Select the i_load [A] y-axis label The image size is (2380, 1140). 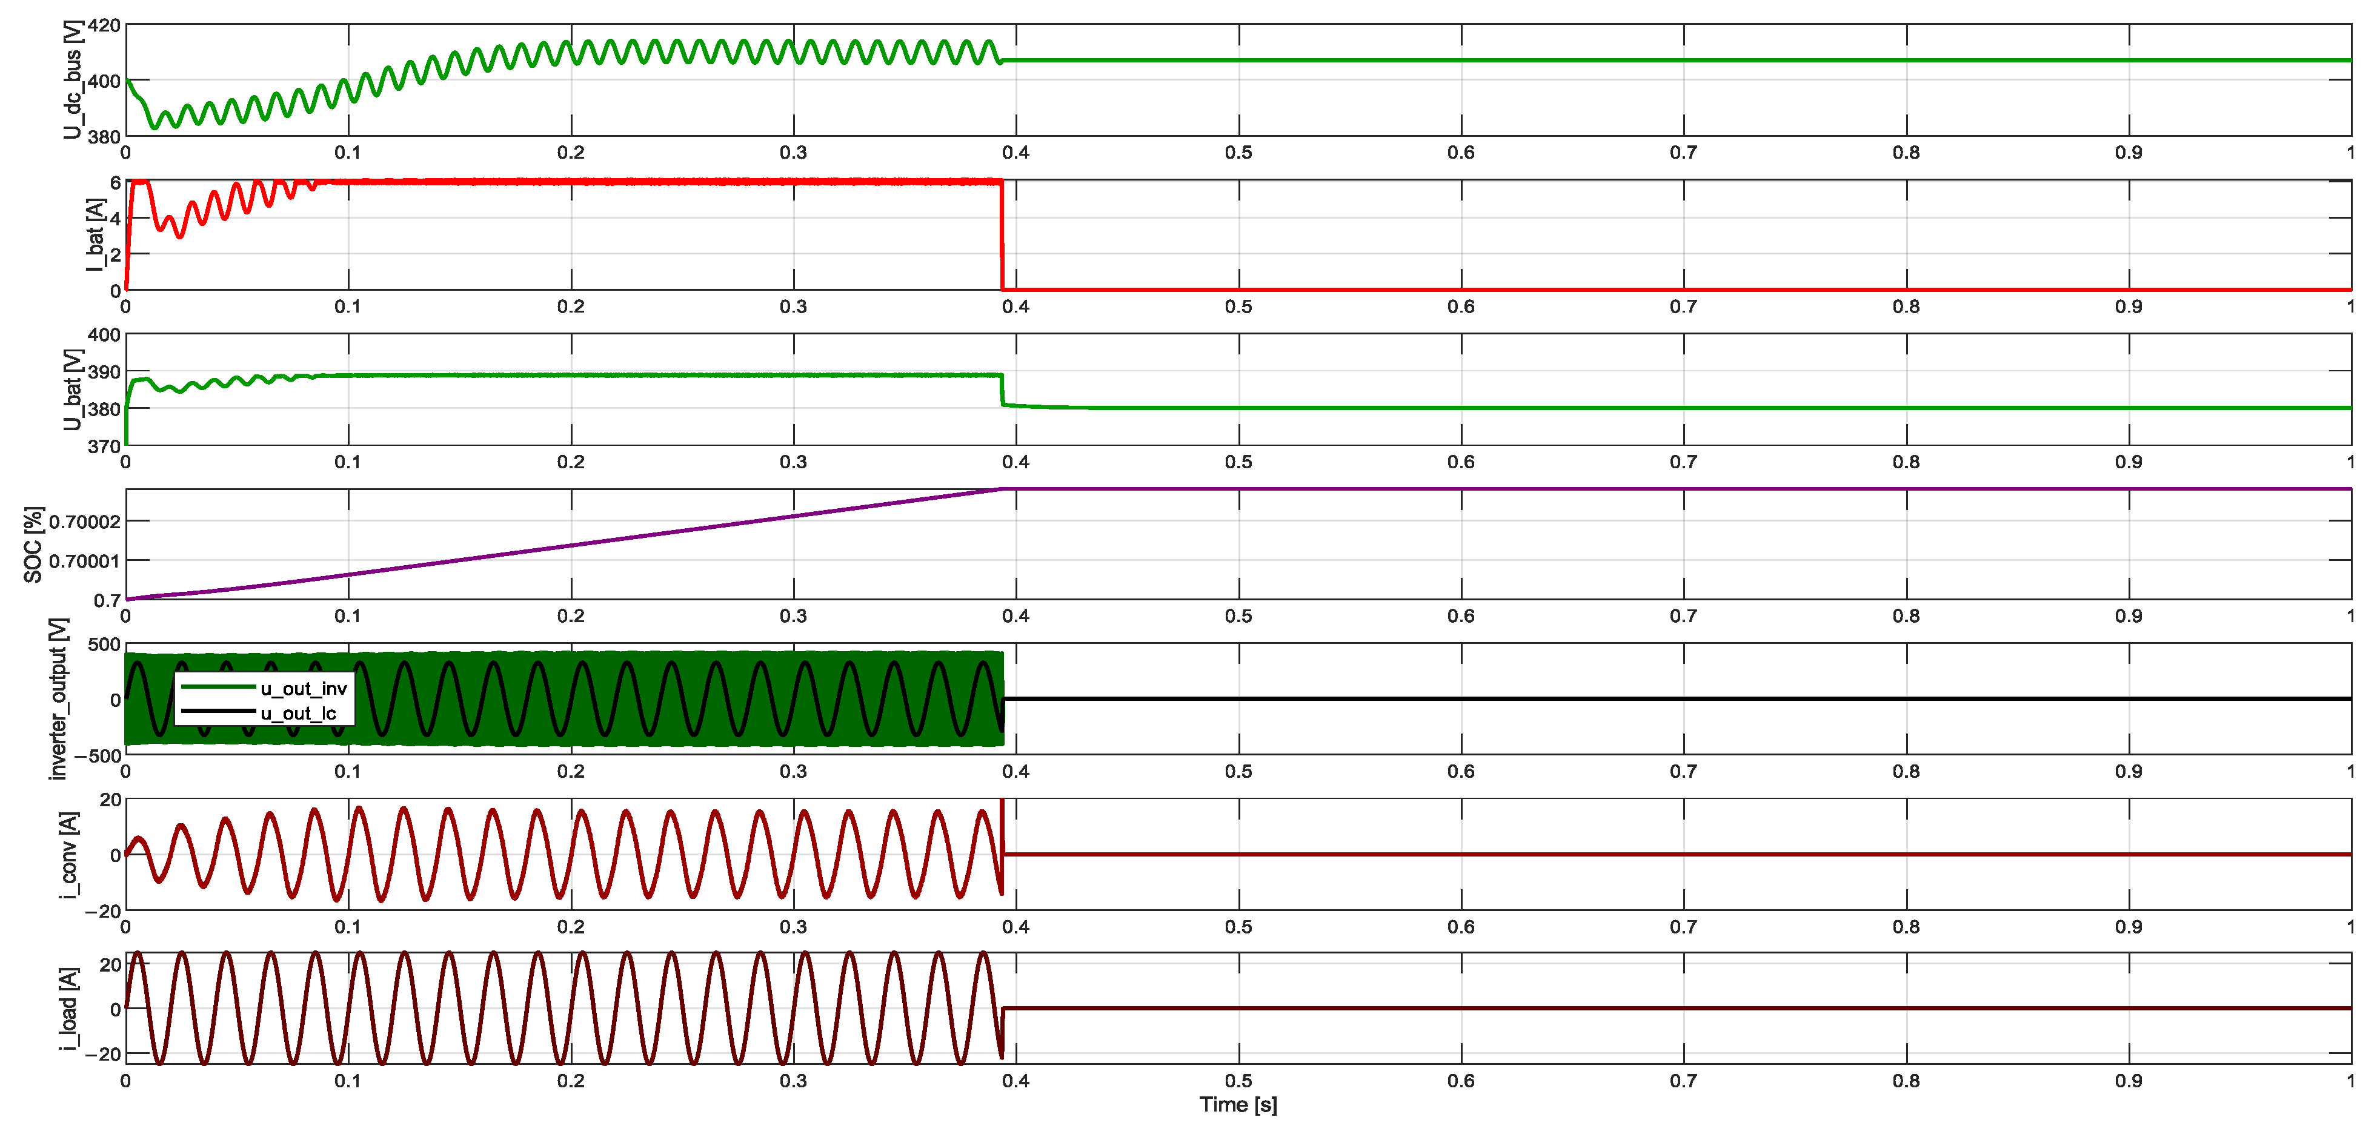pos(68,1008)
